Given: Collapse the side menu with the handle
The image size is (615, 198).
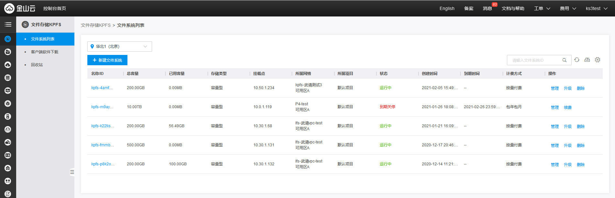Looking at the screenshot, I should click(x=72, y=172).
